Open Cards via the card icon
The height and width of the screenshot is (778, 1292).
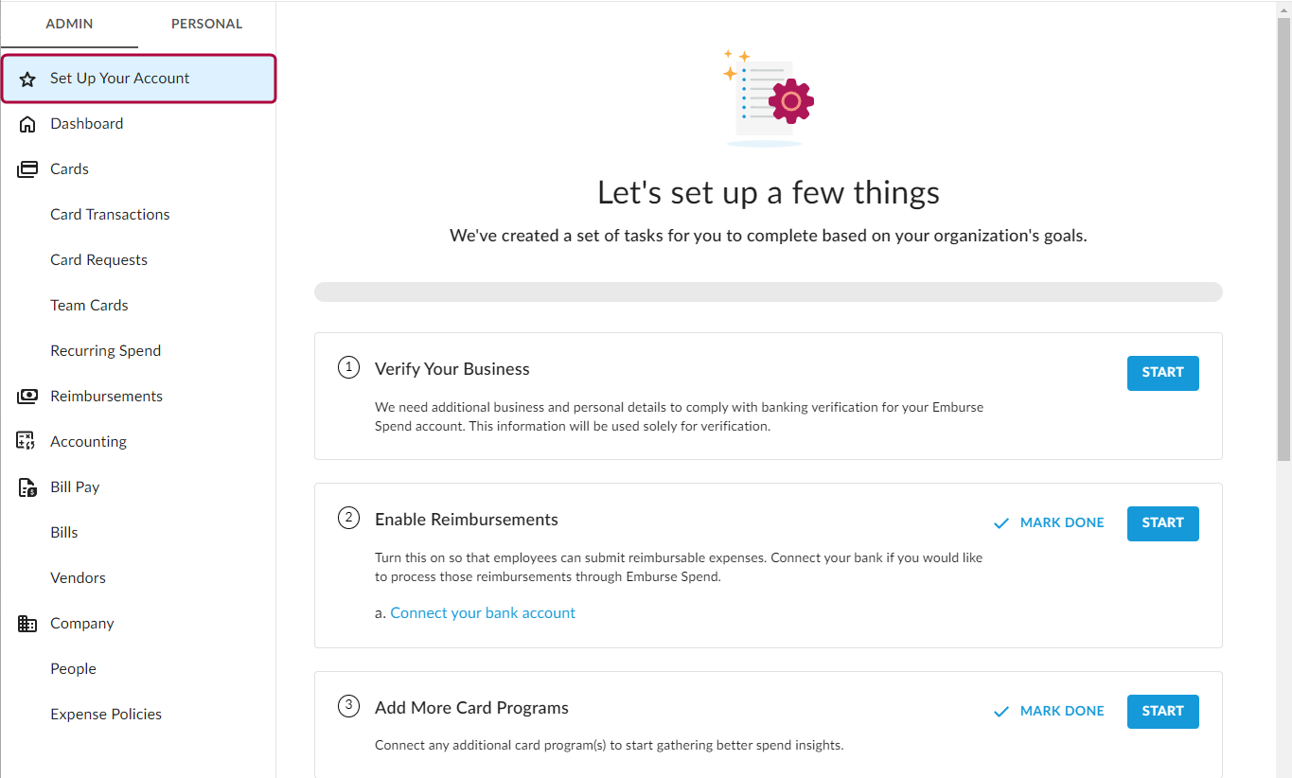pos(27,168)
